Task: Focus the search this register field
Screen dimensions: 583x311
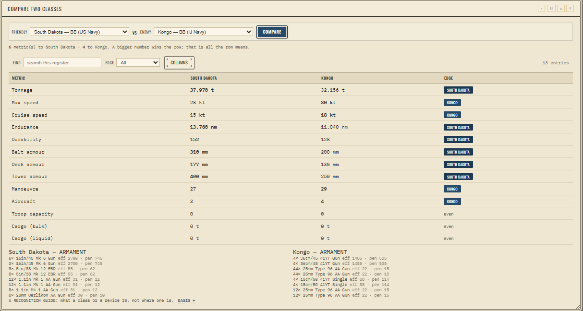Action: point(62,62)
